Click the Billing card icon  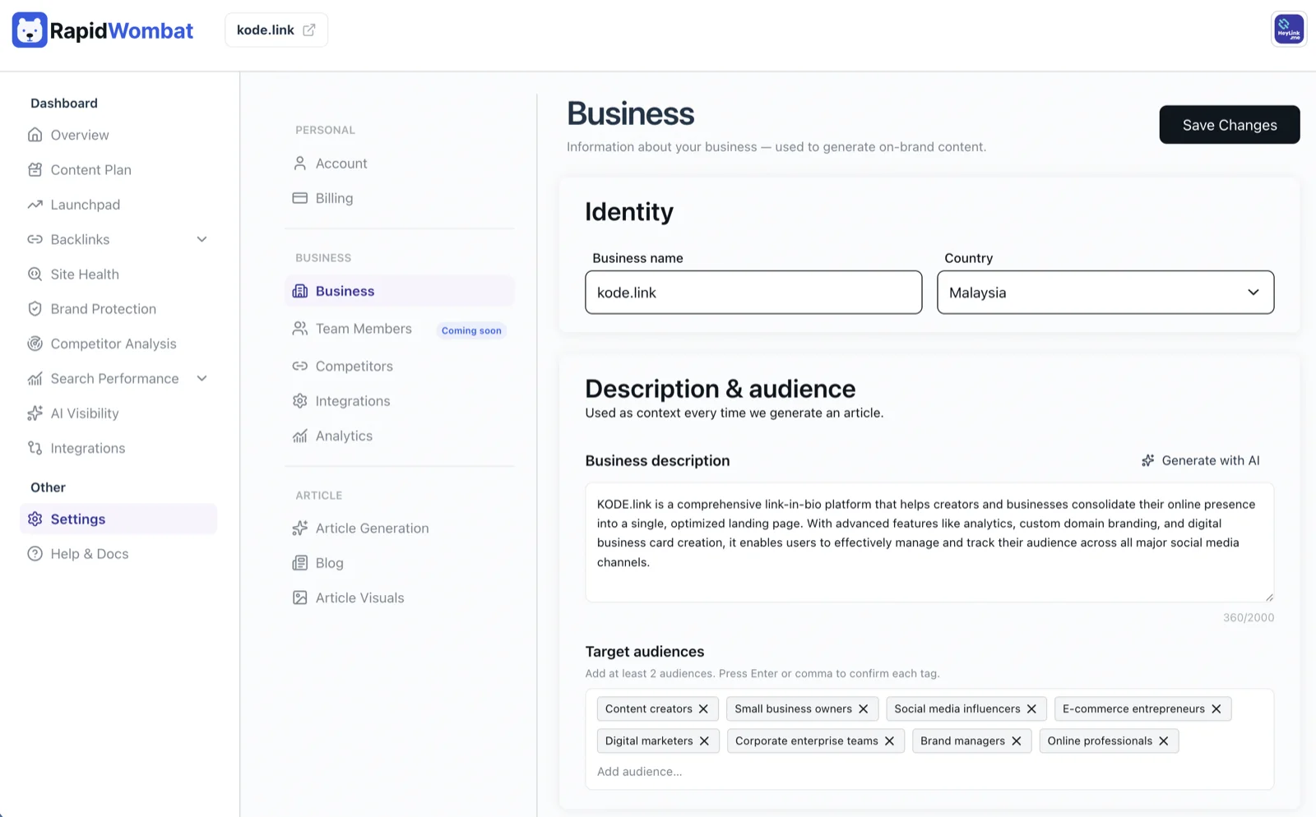click(300, 198)
